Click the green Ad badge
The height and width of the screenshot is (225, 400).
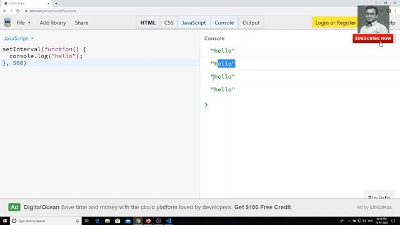point(14,207)
